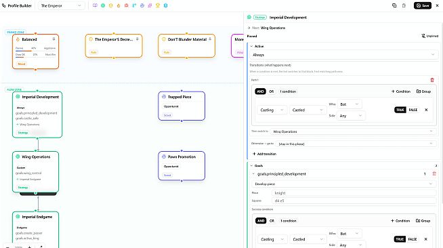The width and height of the screenshot is (443, 248).
Task: Save the profile
Action: (423, 5)
